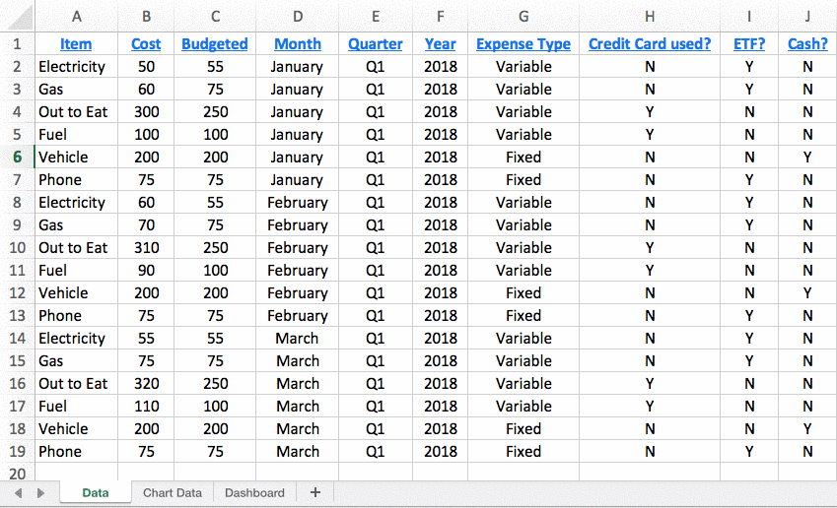The image size is (837, 508).
Task: Select column G by its header
Action: click(x=523, y=16)
